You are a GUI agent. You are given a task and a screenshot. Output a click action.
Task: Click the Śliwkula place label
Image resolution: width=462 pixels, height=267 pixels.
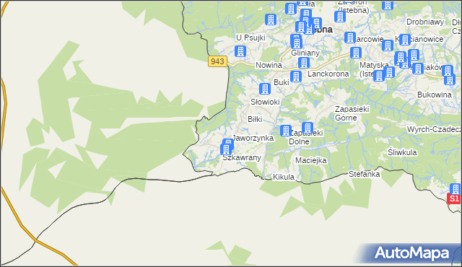(402, 152)
